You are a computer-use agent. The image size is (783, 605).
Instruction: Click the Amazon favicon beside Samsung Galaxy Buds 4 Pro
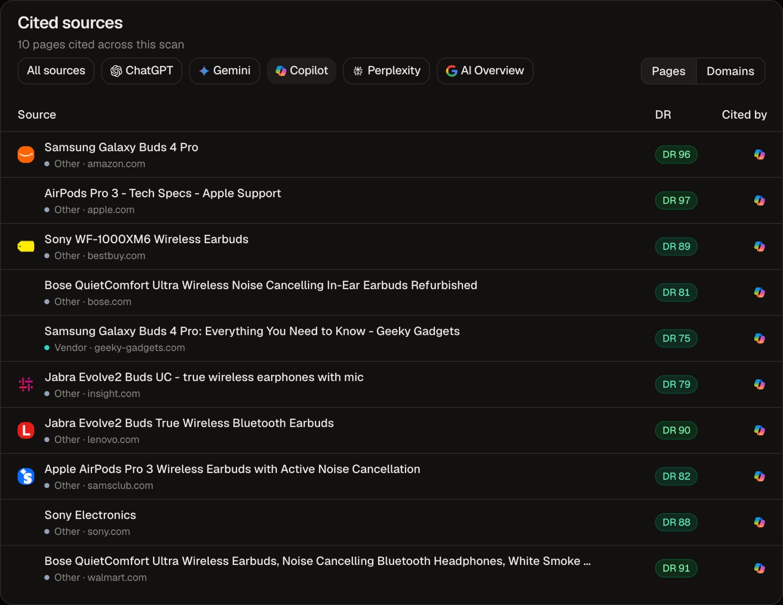pos(26,155)
